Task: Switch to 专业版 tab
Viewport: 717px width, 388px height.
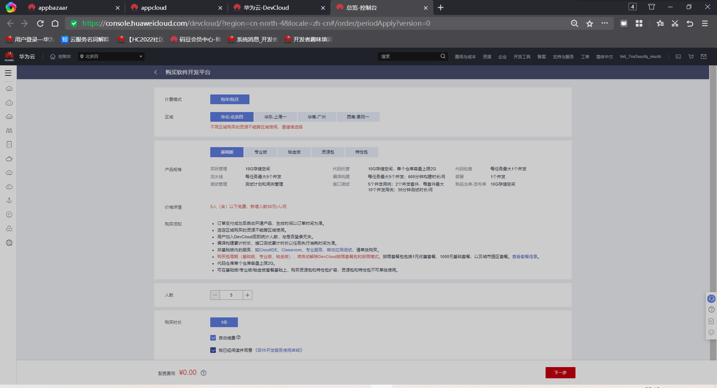Action: pos(261,152)
